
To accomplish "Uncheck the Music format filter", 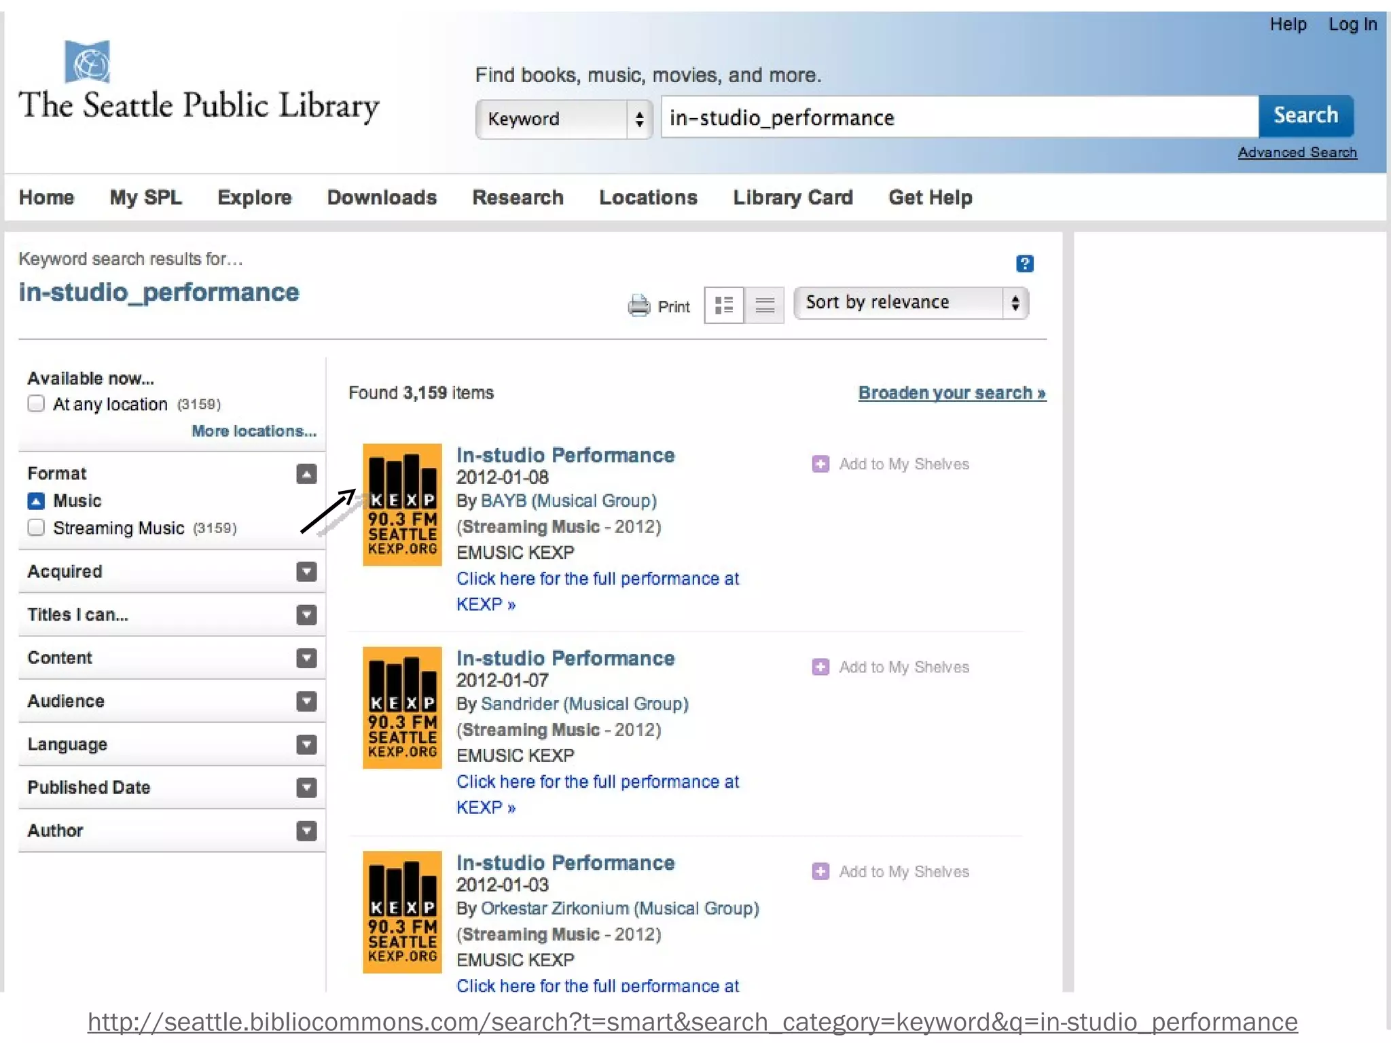I will (x=36, y=501).
